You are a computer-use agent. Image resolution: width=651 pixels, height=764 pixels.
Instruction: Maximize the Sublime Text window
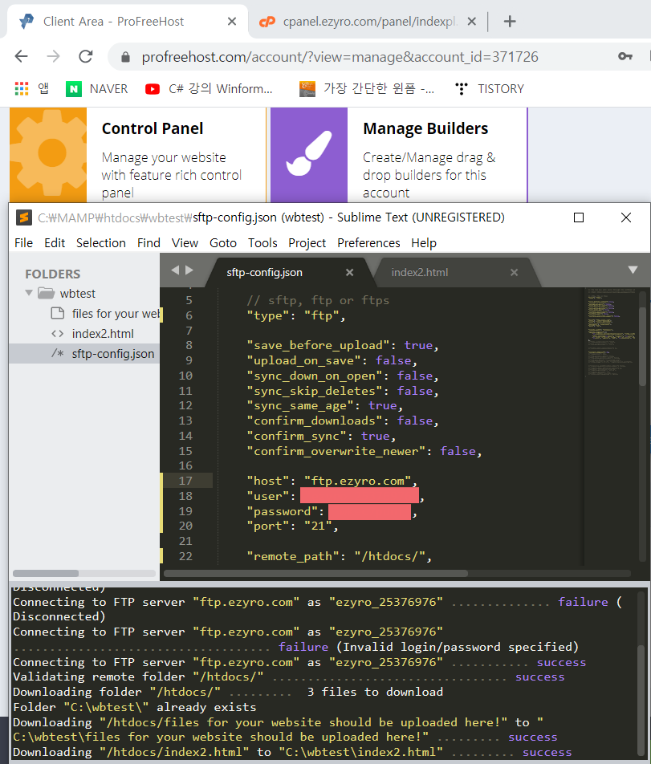[x=579, y=217]
